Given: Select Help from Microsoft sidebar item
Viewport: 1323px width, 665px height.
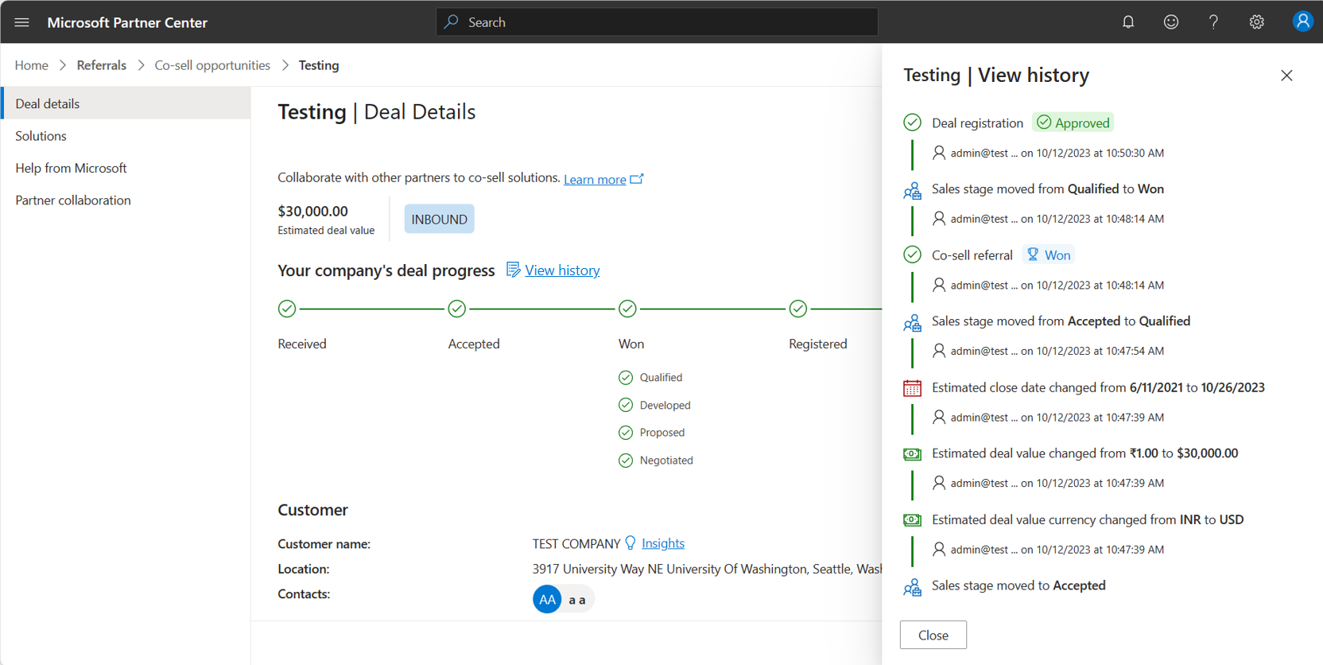Looking at the screenshot, I should coord(71,168).
